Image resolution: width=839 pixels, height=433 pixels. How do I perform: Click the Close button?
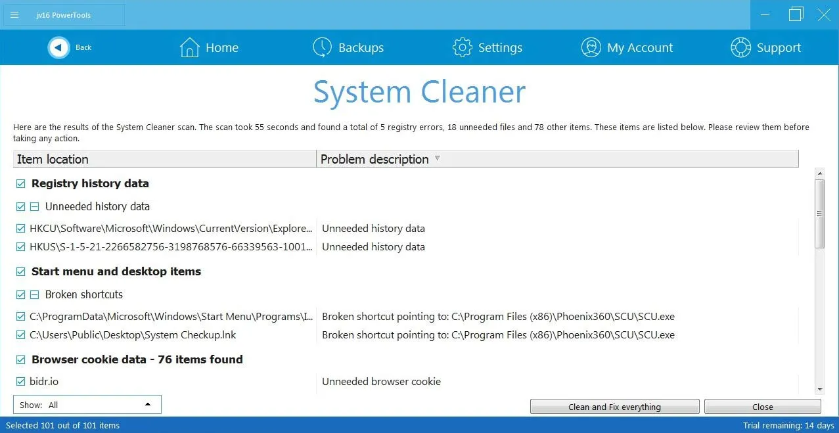(761, 406)
